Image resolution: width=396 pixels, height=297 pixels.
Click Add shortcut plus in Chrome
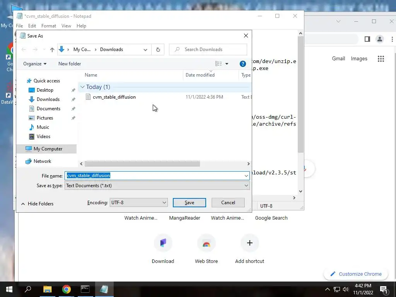[249, 243]
